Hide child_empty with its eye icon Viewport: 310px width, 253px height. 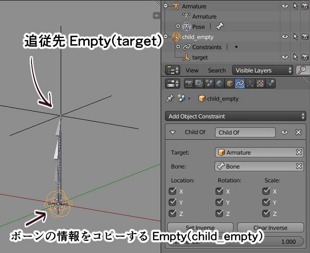pos(285,37)
